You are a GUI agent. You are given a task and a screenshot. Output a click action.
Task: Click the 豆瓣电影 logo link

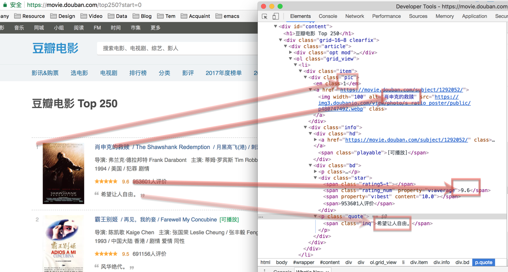55,48
